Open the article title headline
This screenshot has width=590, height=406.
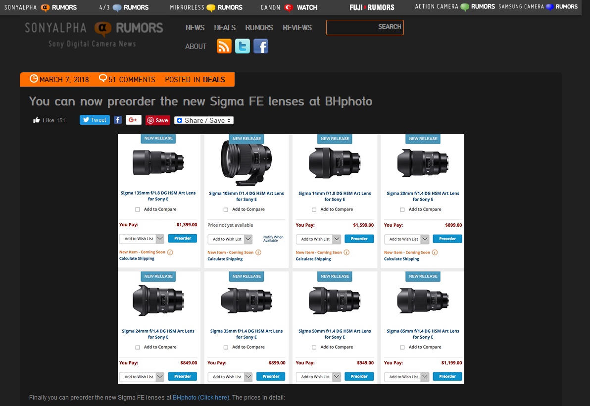[200, 101]
